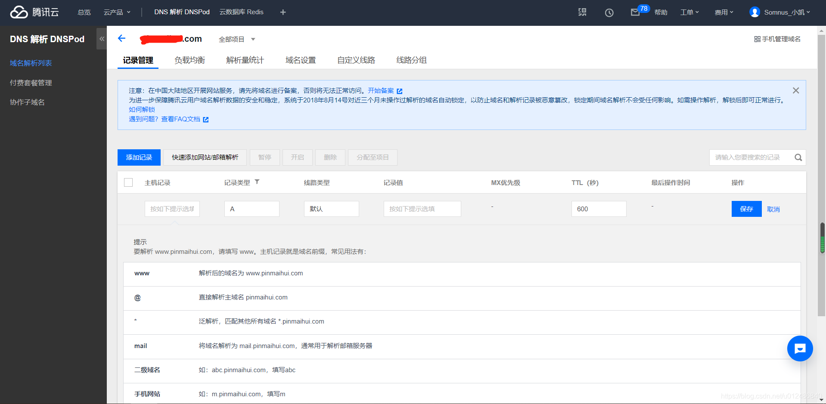Go to 付费套餐管理 in sidebar
This screenshot has height=404, width=826.
click(31, 83)
